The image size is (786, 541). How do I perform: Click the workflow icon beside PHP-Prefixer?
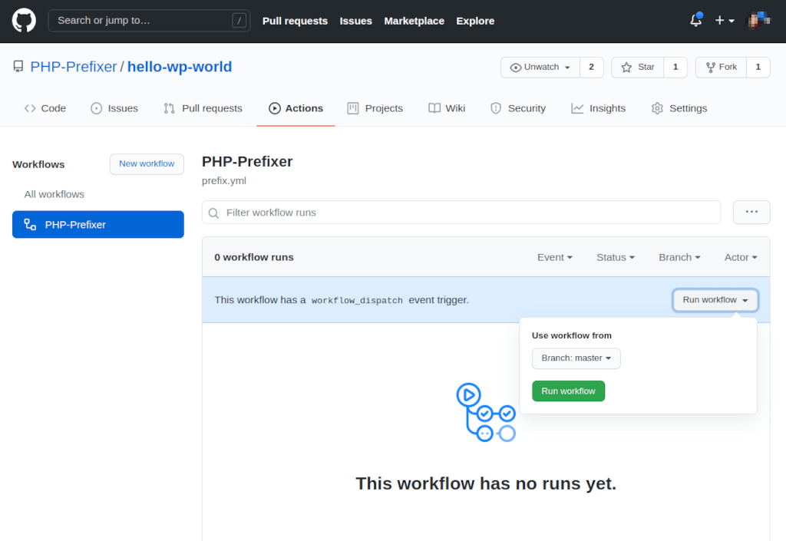tap(30, 224)
